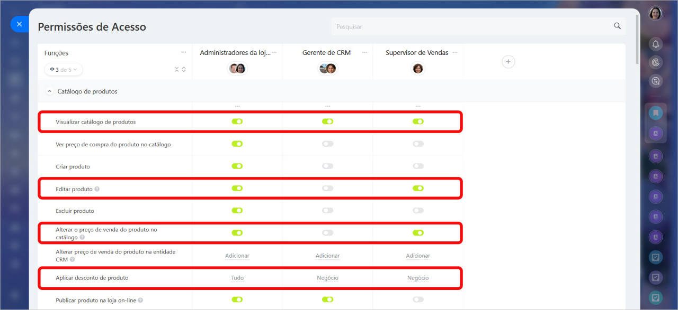Open member avatar of Supervisor de Vendas

click(x=418, y=68)
